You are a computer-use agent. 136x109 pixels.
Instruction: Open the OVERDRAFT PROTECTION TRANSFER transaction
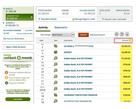81,95
